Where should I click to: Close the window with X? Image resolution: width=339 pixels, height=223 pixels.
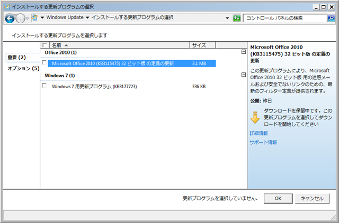331,7
